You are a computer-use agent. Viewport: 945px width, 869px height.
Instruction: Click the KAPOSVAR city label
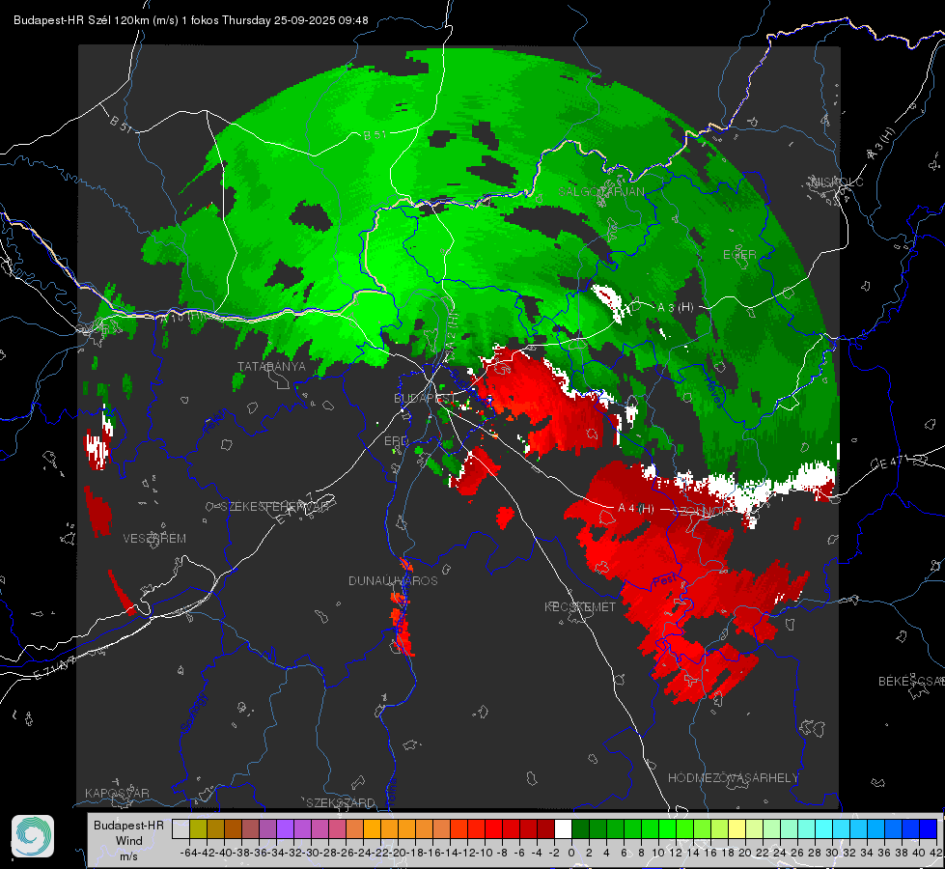coord(117,793)
